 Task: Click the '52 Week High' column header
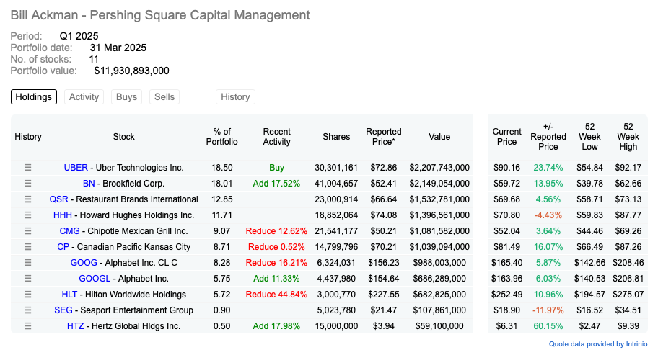pyautogui.click(x=628, y=137)
